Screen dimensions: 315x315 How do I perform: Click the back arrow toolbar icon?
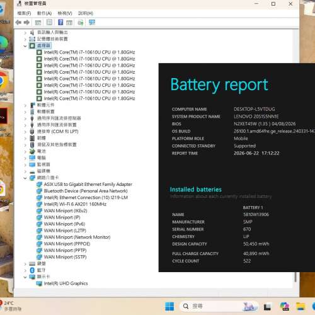click(18, 22)
